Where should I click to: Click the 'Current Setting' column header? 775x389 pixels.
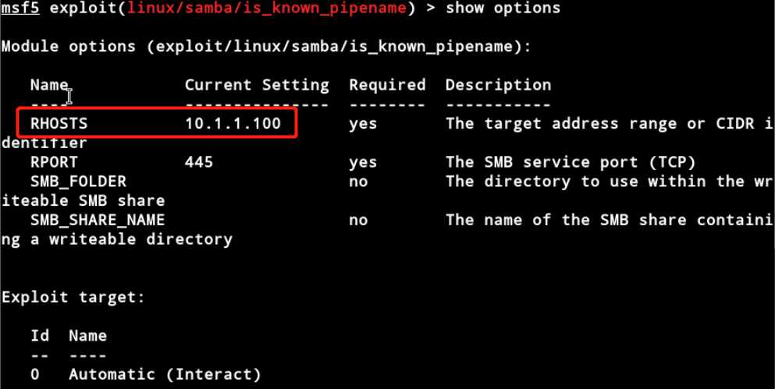click(257, 85)
